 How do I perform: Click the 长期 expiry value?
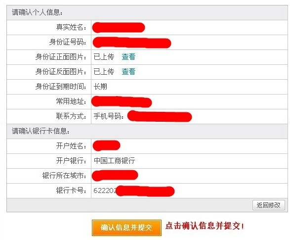100,87
